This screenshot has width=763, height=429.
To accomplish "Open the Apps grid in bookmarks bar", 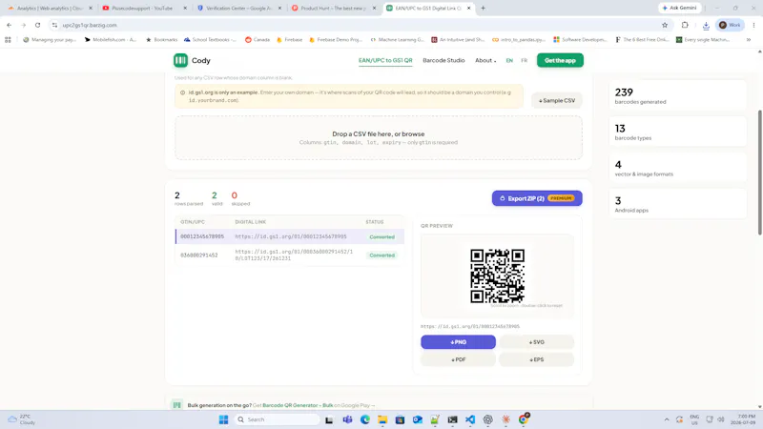I will click(8, 40).
